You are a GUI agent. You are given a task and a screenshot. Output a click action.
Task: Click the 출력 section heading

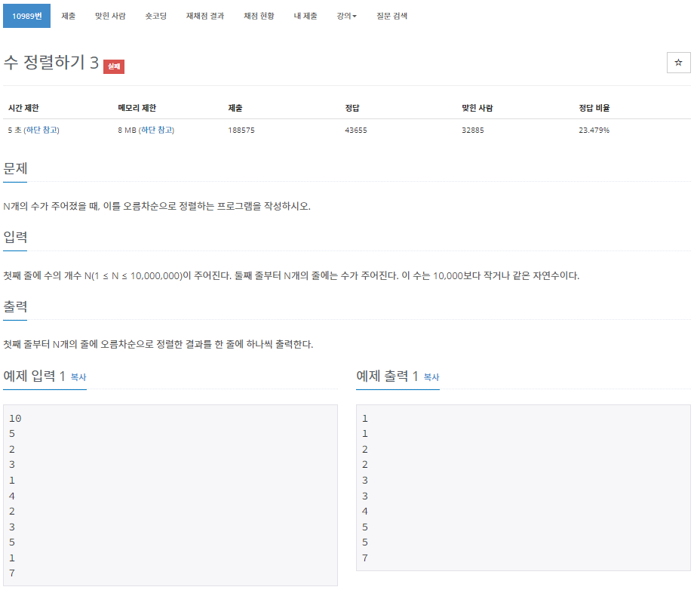[x=15, y=306]
